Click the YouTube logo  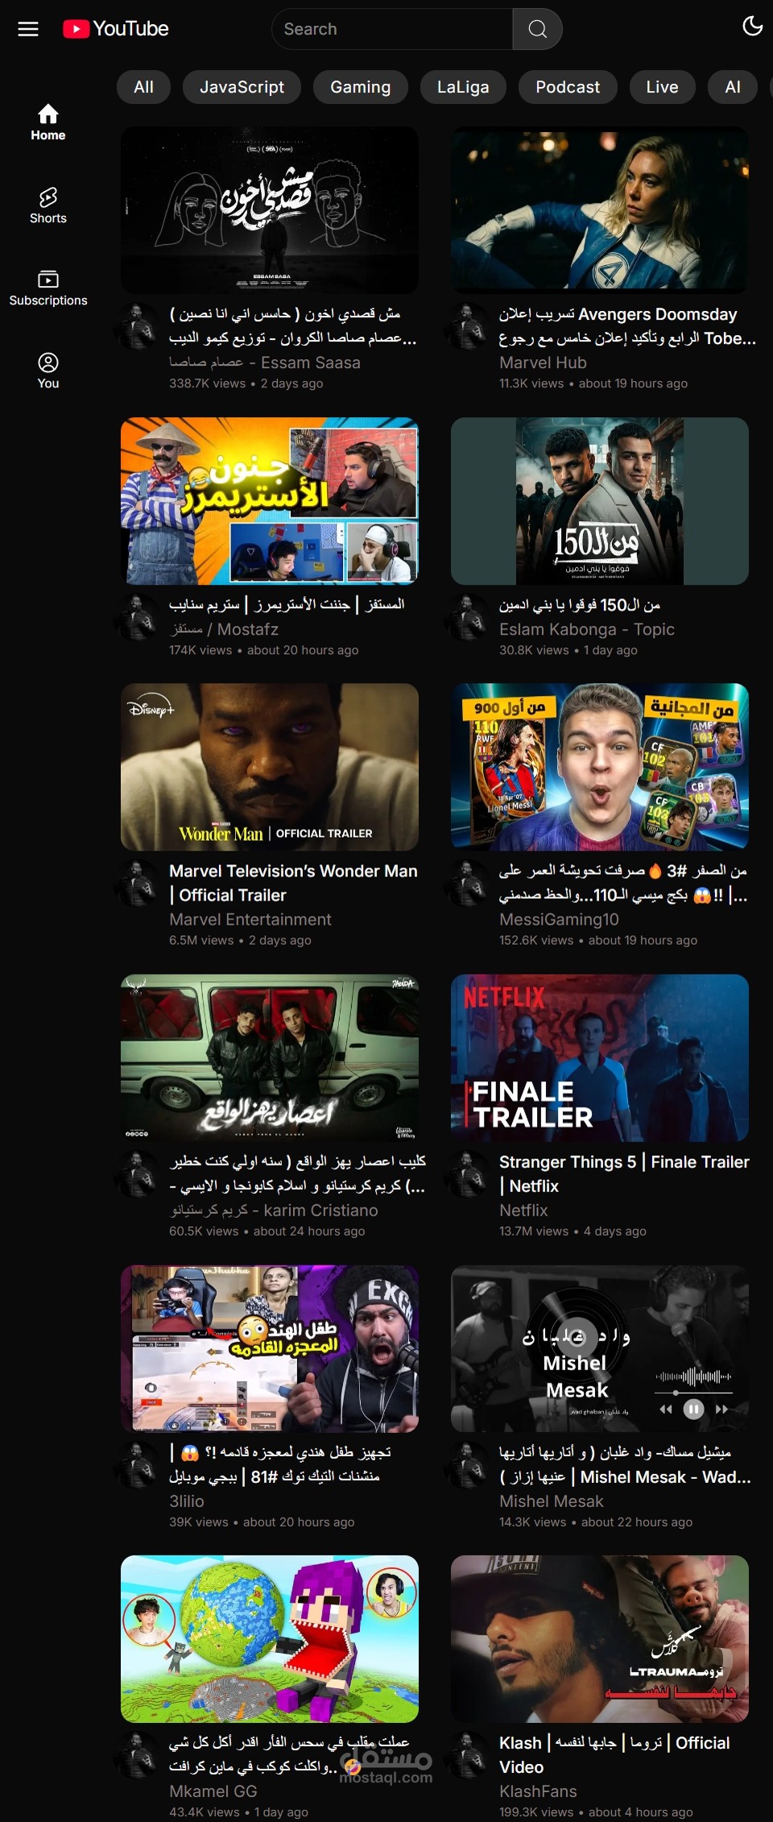point(116,29)
